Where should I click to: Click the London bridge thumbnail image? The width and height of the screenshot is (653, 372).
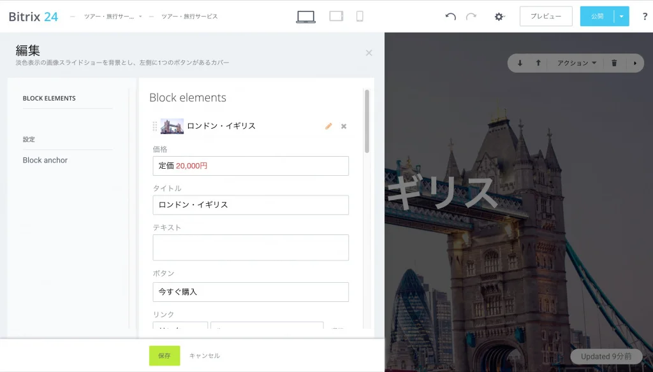pyautogui.click(x=172, y=126)
